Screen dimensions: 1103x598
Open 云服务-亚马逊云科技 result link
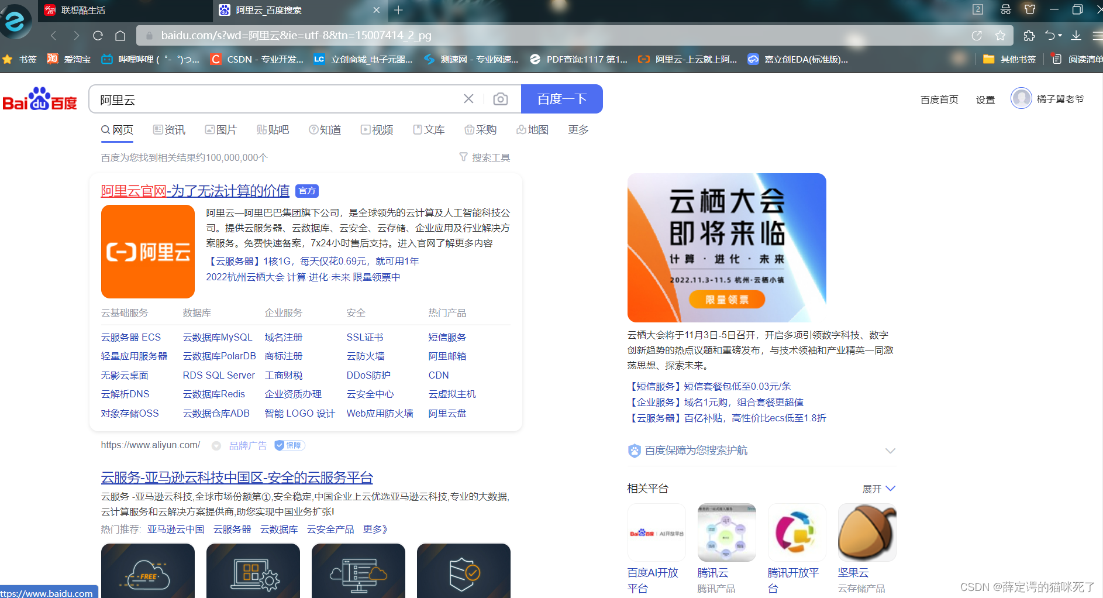pyautogui.click(x=237, y=477)
